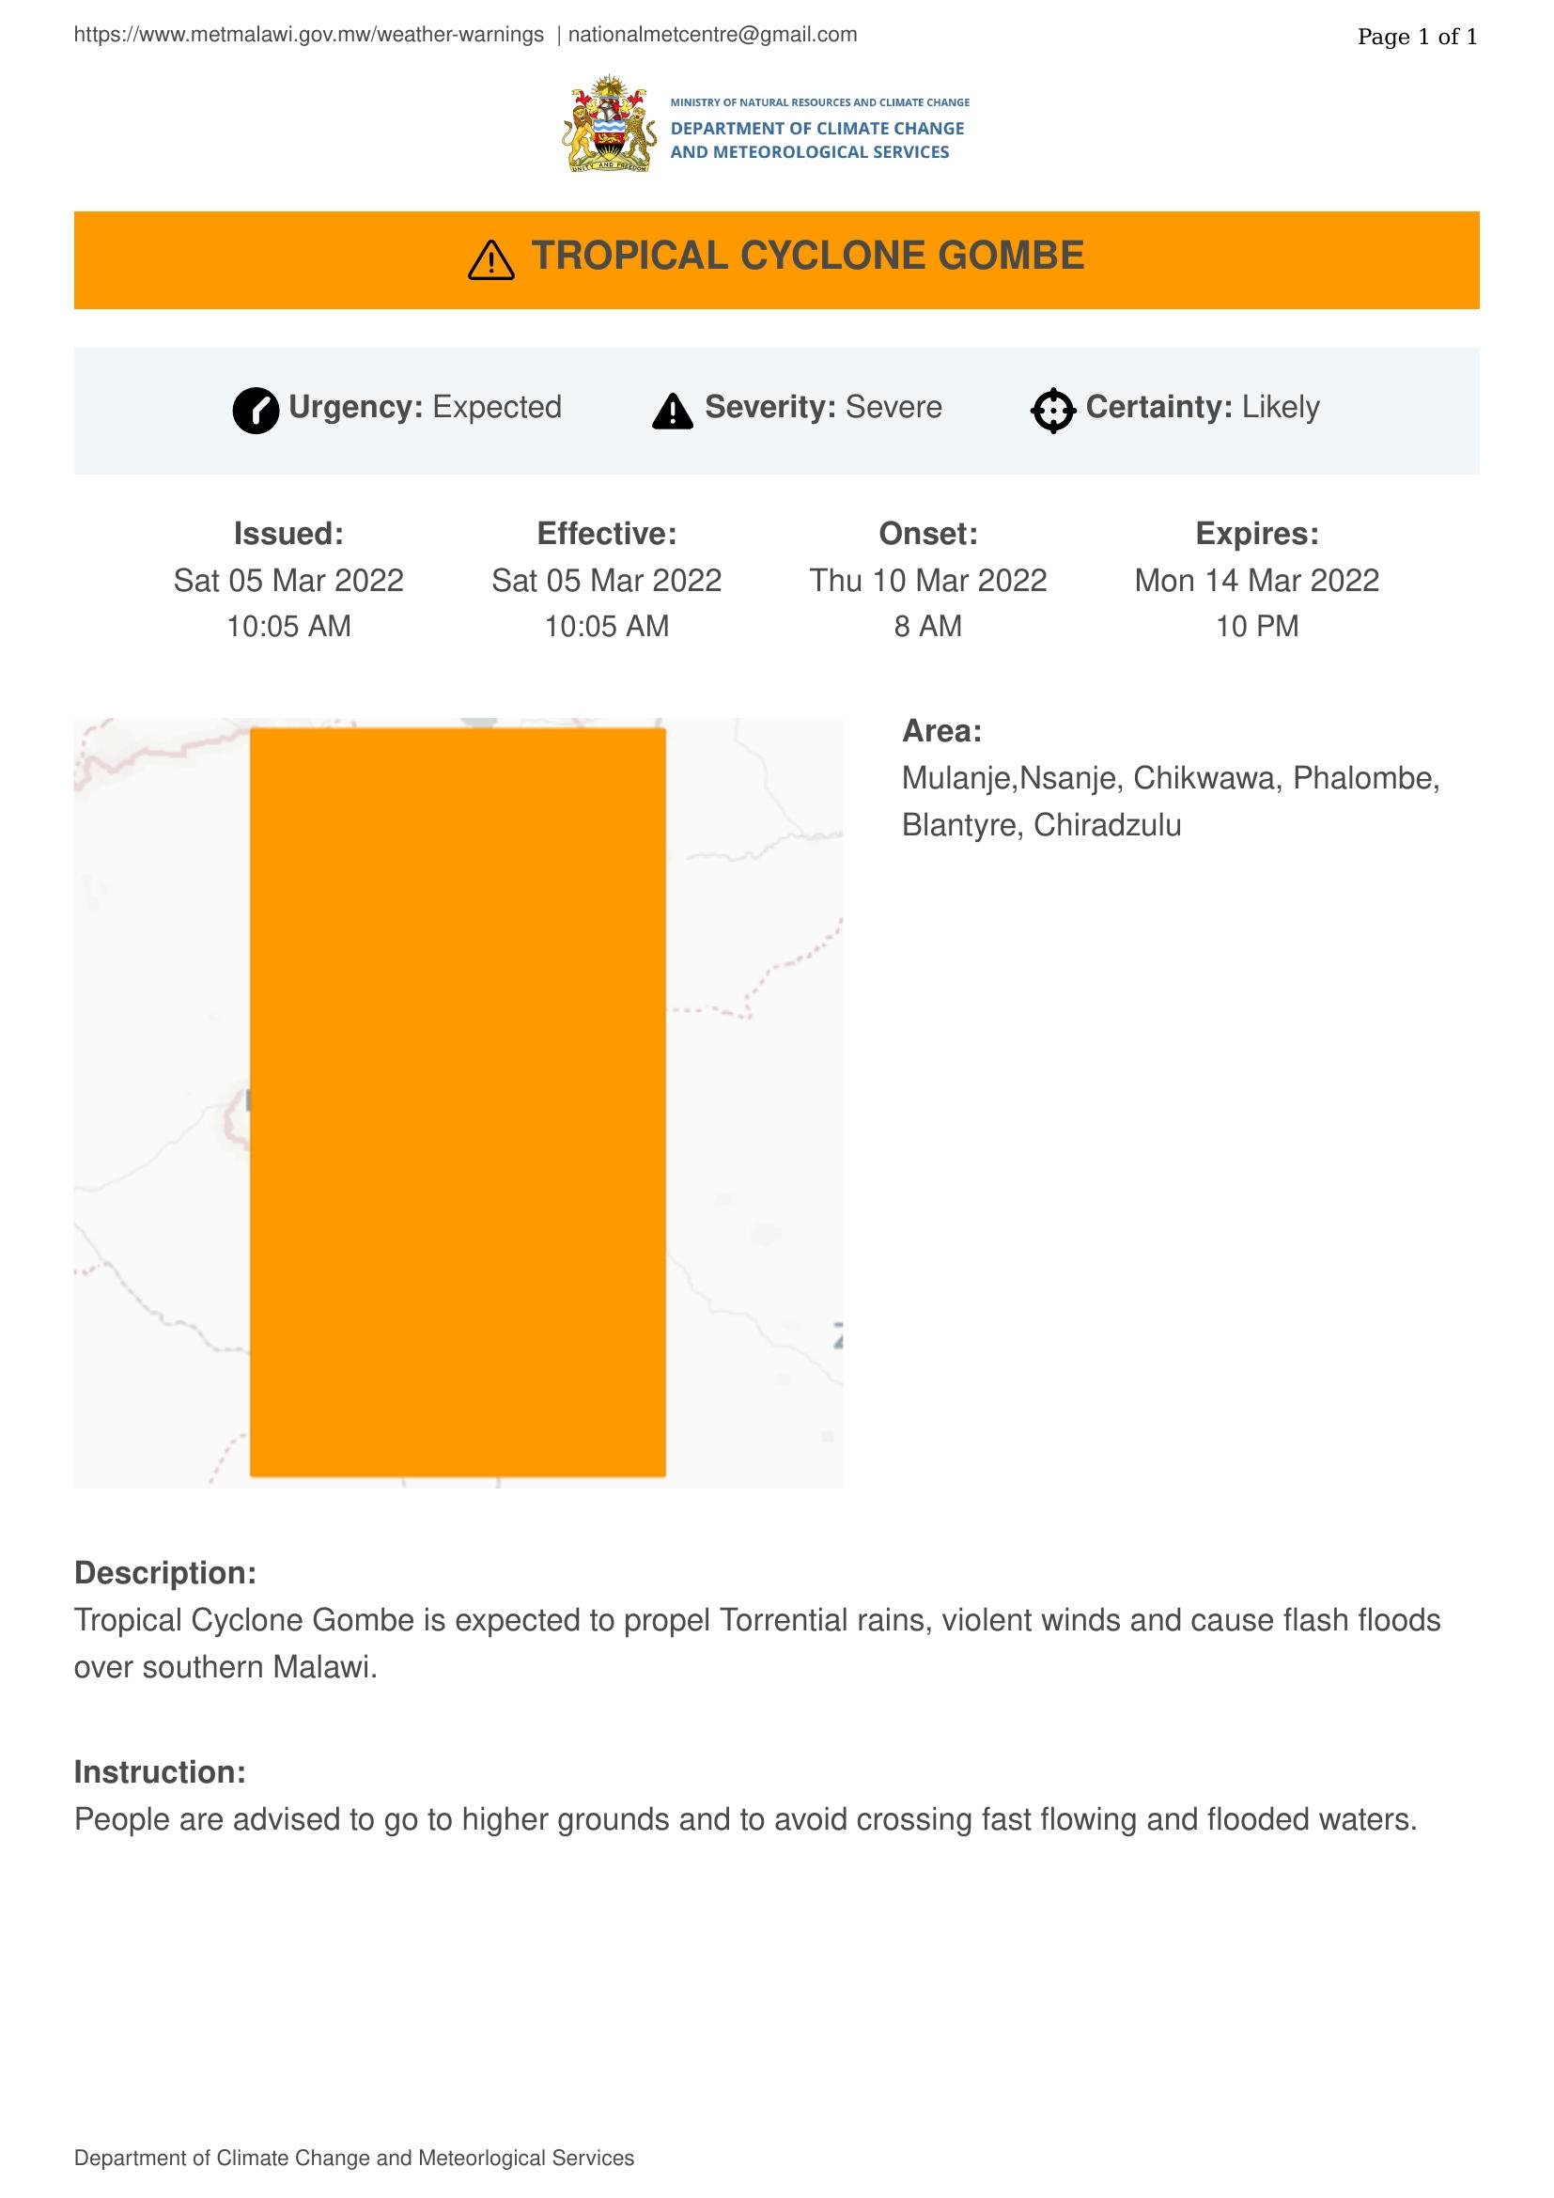
Task: Click the nationalmetcentre@gmail.com email address
Action: tap(713, 35)
